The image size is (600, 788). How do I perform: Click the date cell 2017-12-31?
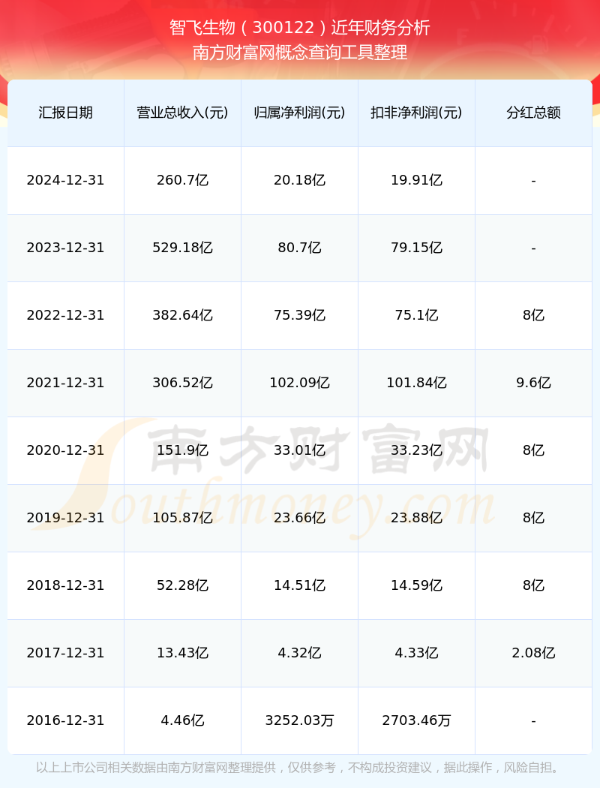pyautogui.click(x=66, y=653)
